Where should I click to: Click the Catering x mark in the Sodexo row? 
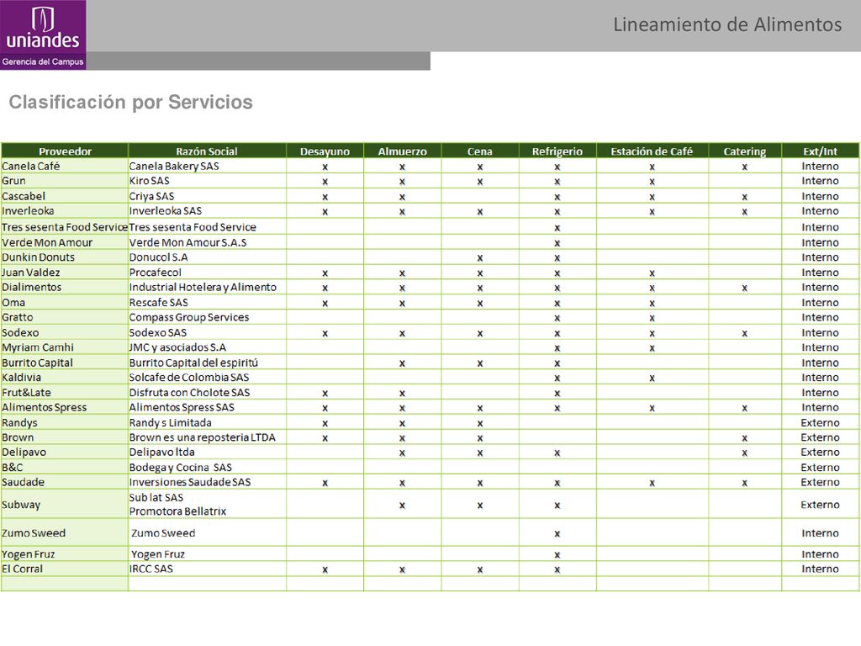[745, 333]
